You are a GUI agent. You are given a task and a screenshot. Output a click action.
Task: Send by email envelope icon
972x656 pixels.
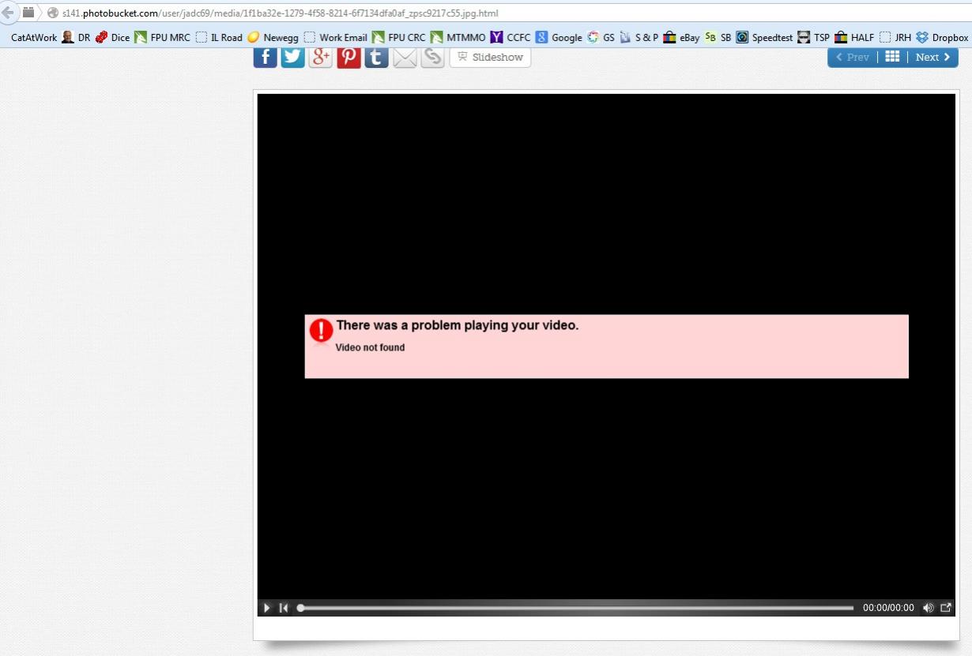405,57
